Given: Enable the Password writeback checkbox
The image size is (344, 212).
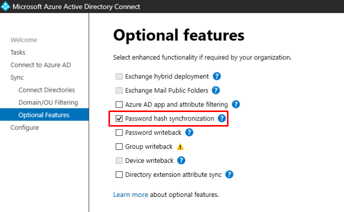Looking at the screenshot, I should [119, 133].
